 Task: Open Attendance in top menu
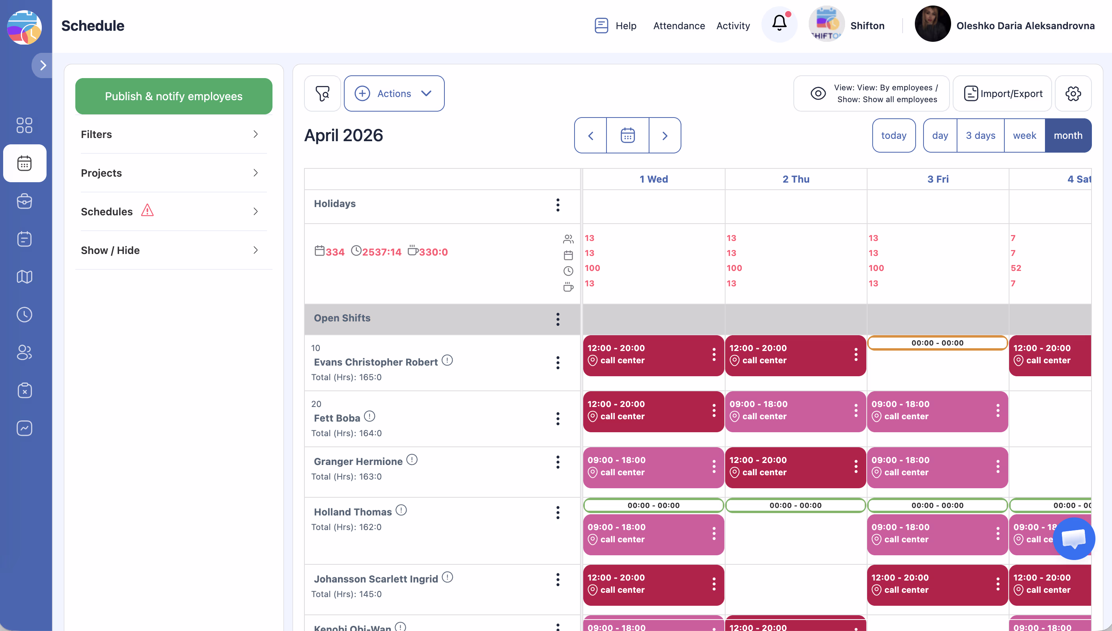click(x=679, y=26)
